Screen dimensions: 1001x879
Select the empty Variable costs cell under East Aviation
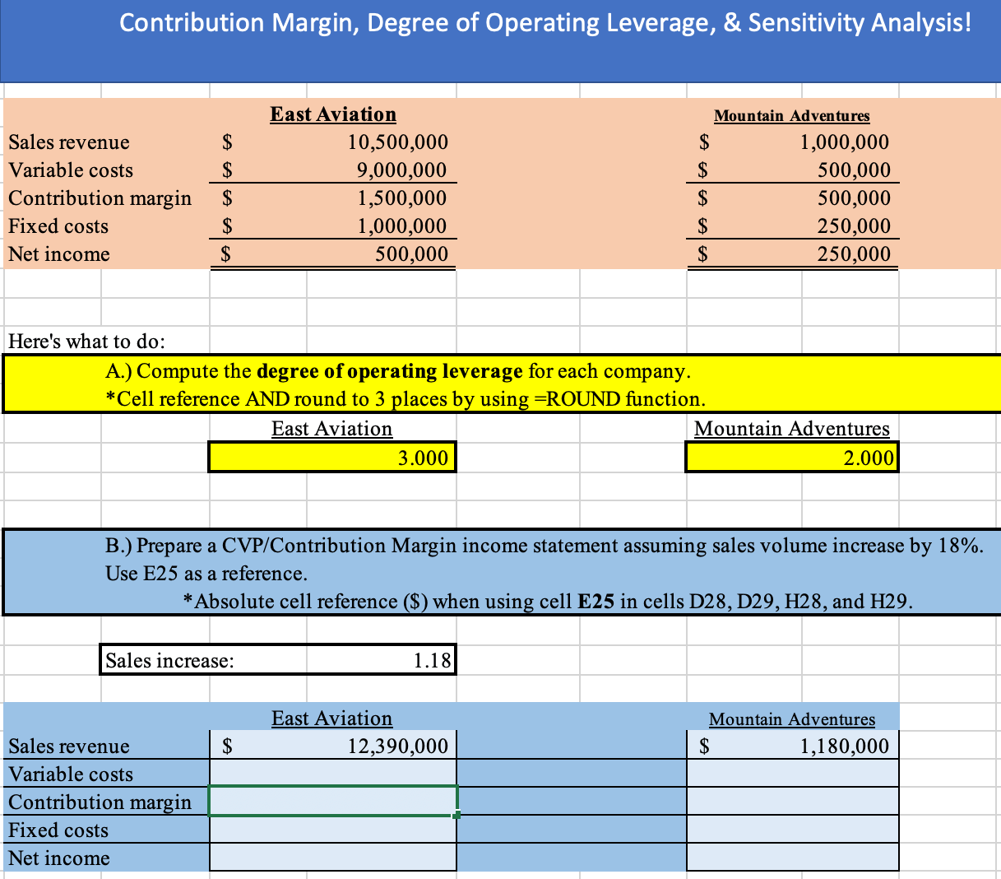click(x=331, y=773)
